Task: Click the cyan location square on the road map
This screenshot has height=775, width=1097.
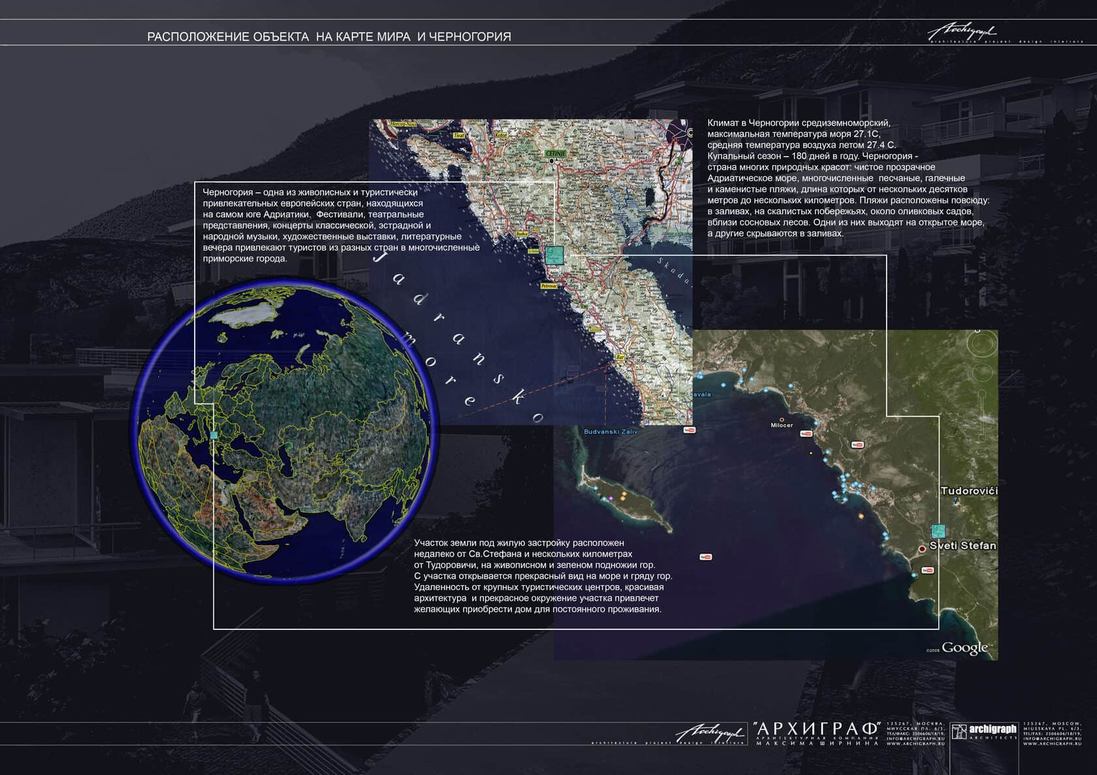Action: tap(554, 255)
